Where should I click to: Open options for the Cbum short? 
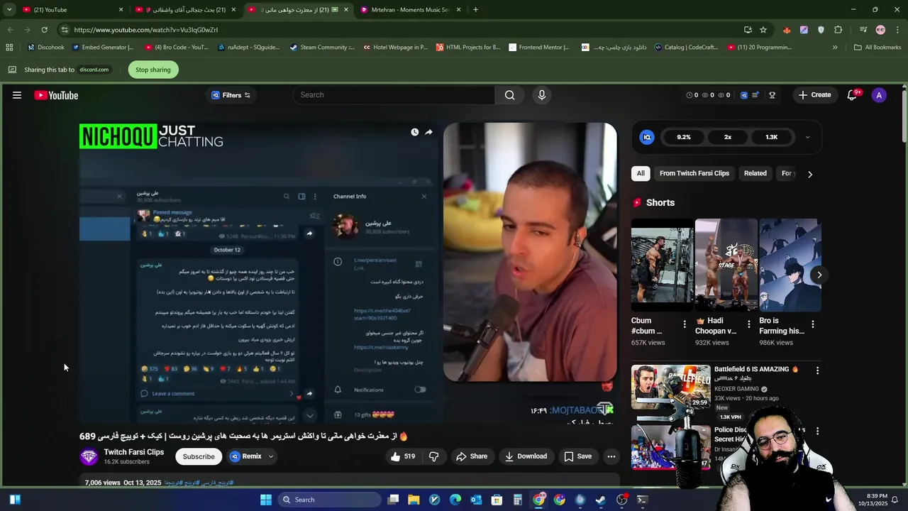coord(685,324)
